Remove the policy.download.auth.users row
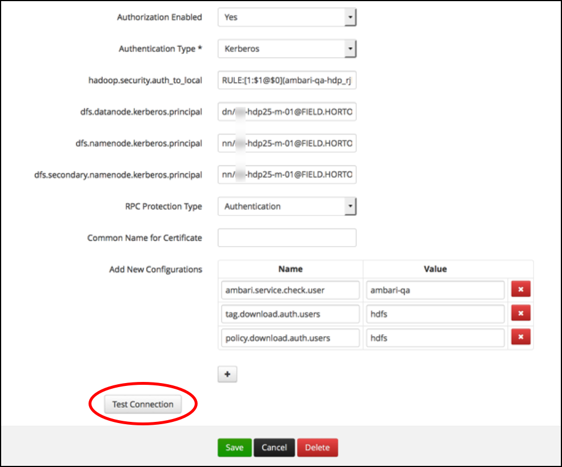This screenshot has height=467, width=562. point(520,338)
